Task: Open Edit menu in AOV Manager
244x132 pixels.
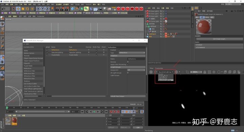Action: (x=27, y=44)
